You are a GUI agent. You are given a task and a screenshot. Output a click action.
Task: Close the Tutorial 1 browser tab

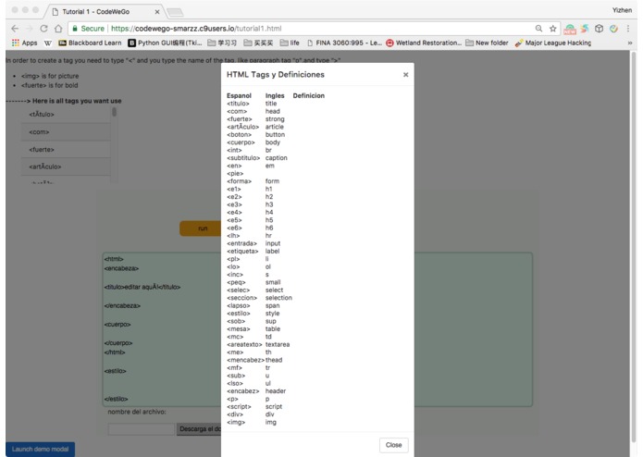coord(157,12)
